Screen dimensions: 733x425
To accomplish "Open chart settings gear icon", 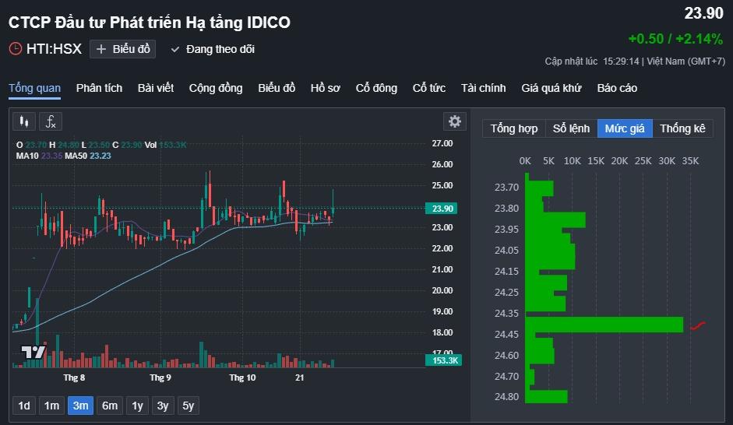I will point(454,121).
